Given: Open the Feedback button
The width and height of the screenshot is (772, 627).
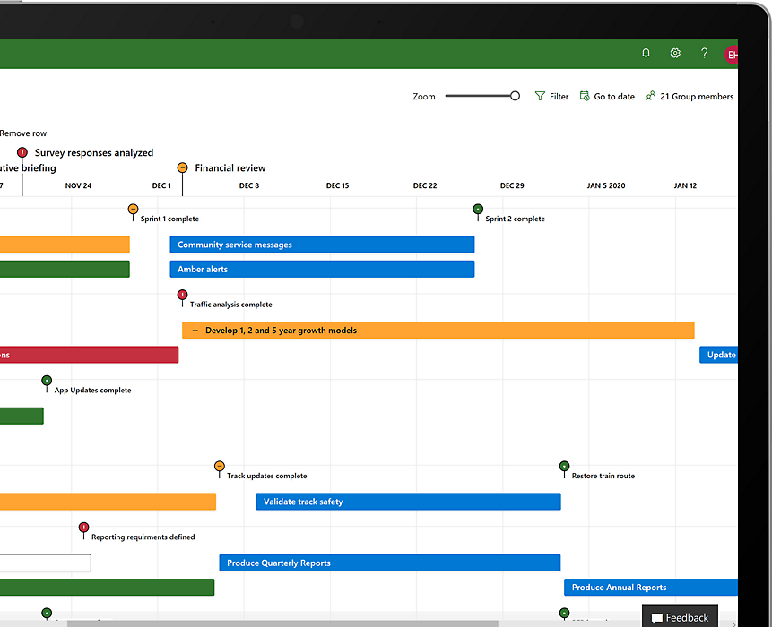Looking at the screenshot, I should click(680, 617).
